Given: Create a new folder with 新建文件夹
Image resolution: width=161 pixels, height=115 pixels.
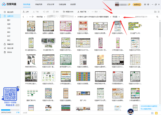Looking at the screenshot, I should pos(68,12).
